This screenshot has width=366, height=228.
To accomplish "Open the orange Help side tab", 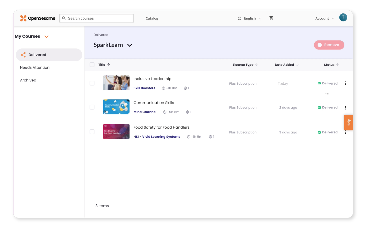I will tap(349, 122).
